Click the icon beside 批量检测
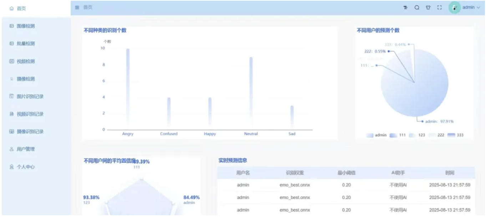The image size is (486, 217). pyautogui.click(x=12, y=43)
